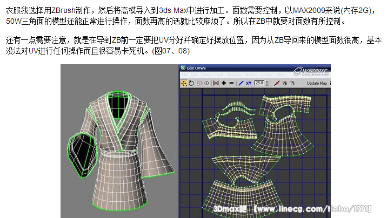The image size is (387, 218).
Task: Click the Mirror tool icon
Action: click(x=216, y=83)
